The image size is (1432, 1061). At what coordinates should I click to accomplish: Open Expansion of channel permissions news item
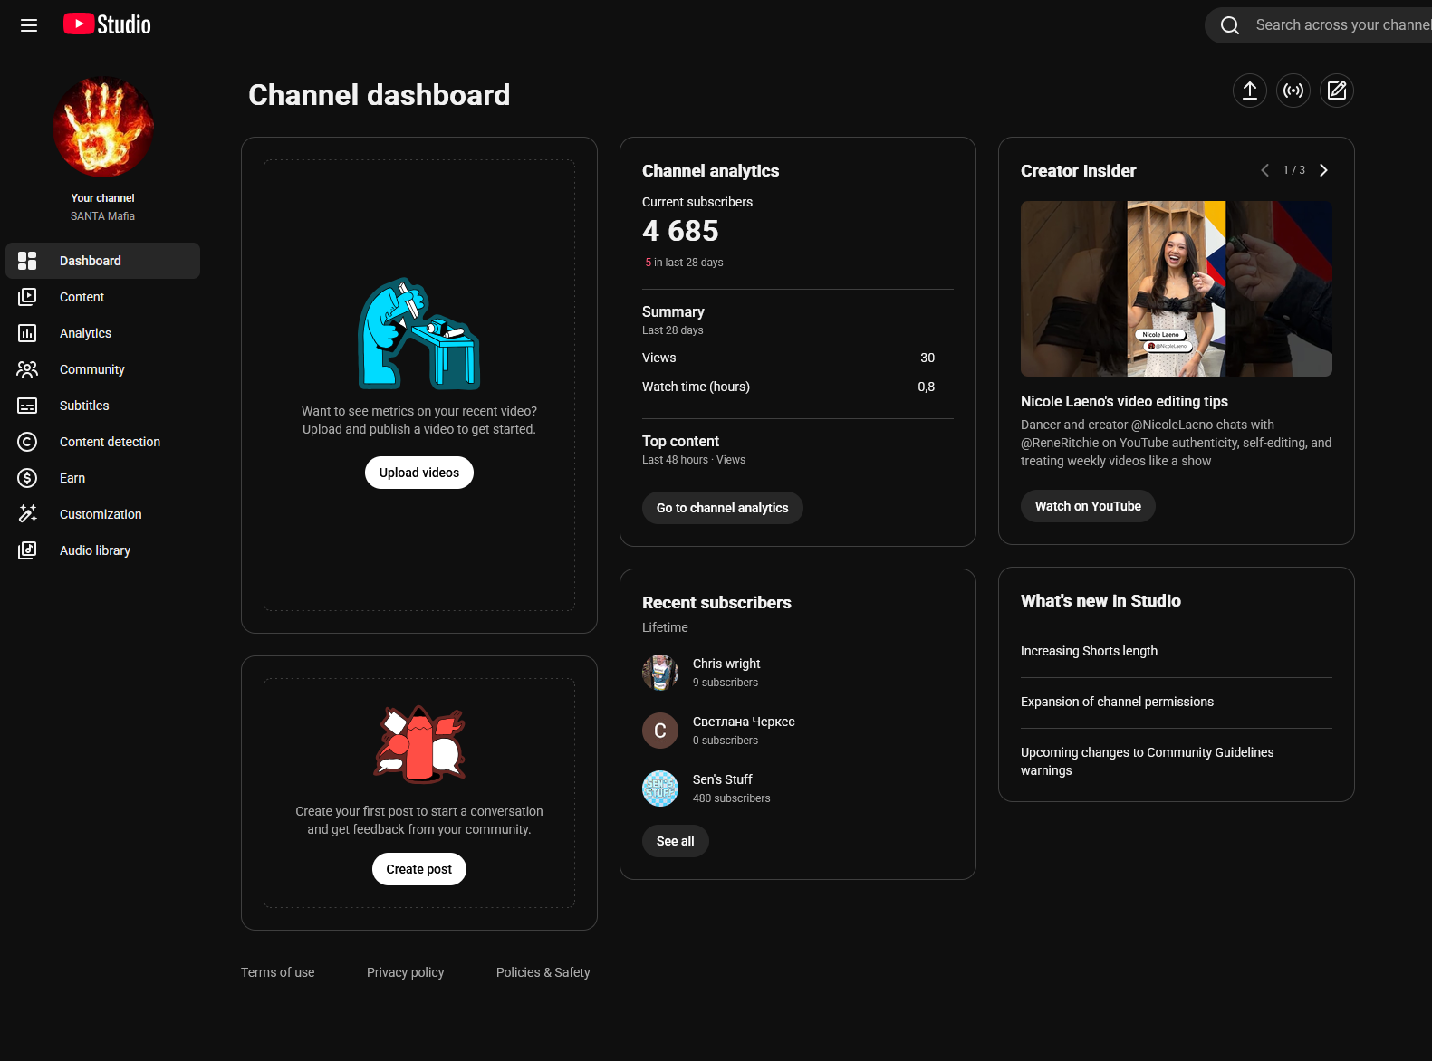point(1117,702)
